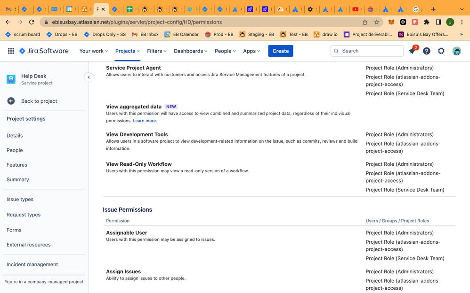This screenshot has height=293, width=470.
Task: Go back to the previous page
Action: 8,22
